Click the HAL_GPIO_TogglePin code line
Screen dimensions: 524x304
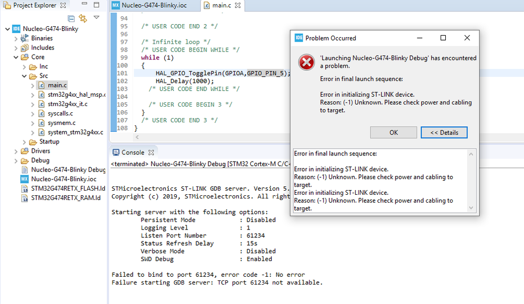point(223,73)
